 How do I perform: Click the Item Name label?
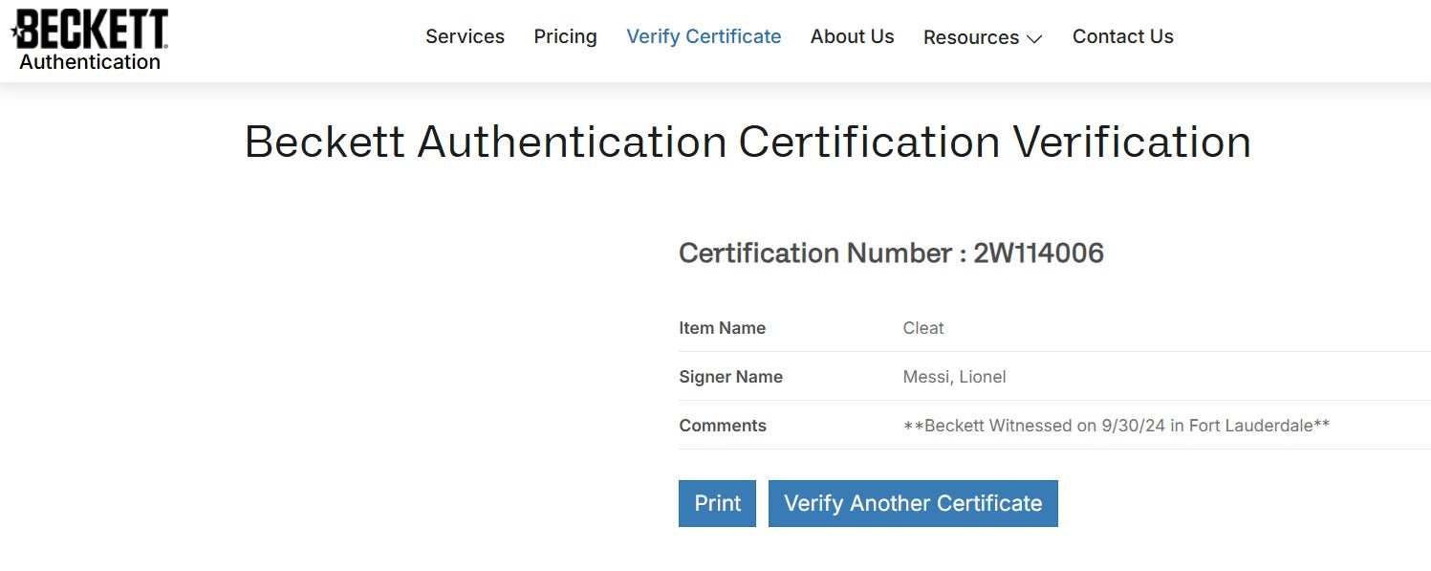[x=722, y=328]
